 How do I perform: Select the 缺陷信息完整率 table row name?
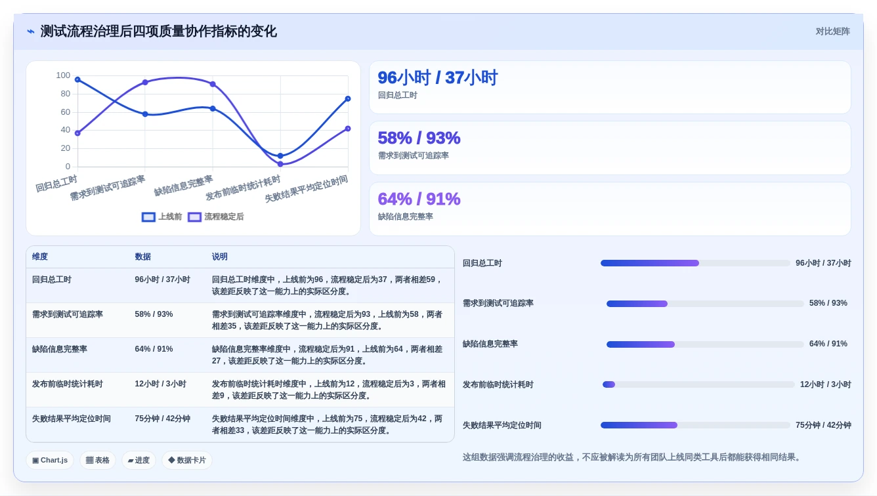click(x=60, y=349)
